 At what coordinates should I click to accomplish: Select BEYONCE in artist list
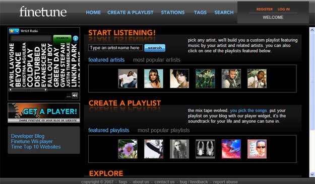pos(18,69)
